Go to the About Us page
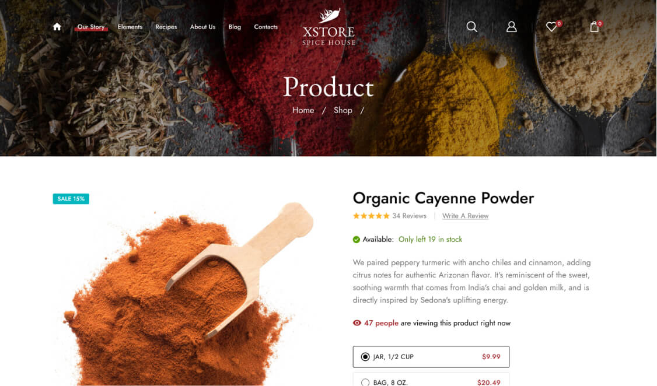 point(203,27)
